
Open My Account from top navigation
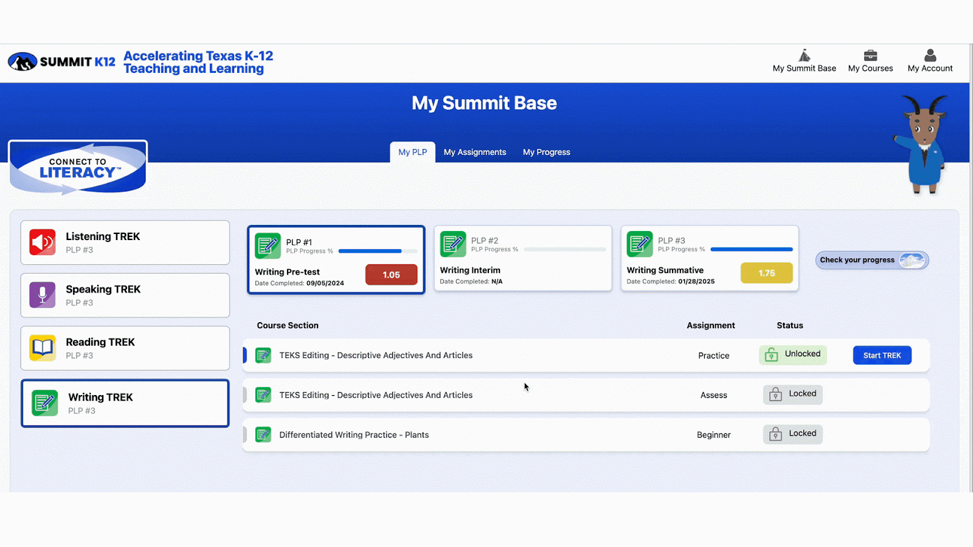pyautogui.click(x=930, y=61)
